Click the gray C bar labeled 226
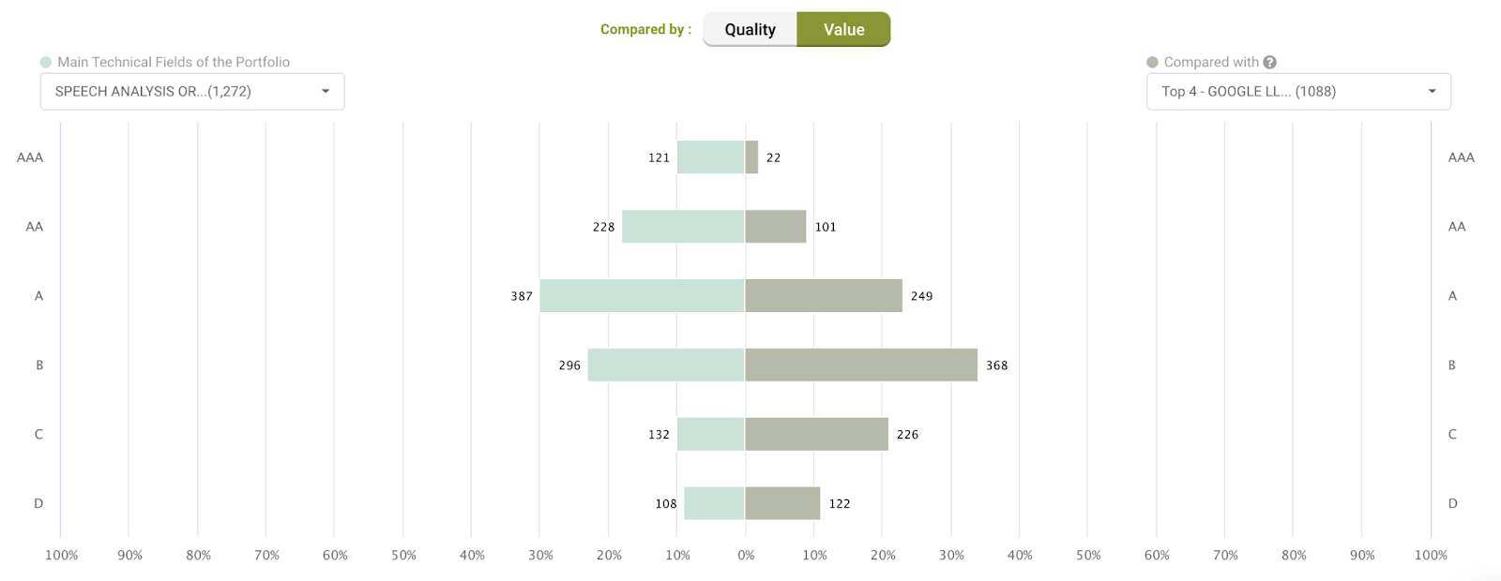The height and width of the screenshot is (581, 1501). pos(816,435)
